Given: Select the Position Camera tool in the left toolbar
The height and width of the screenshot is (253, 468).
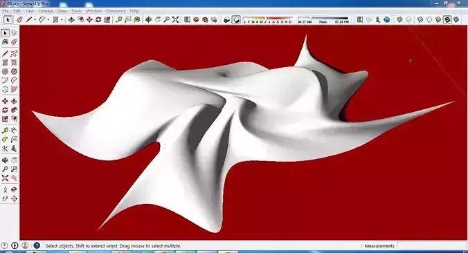Looking at the screenshot, I should pyautogui.click(x=5, y=190).
